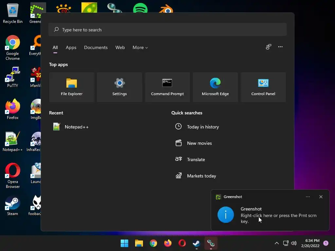Open the Windows Start button

124,243
